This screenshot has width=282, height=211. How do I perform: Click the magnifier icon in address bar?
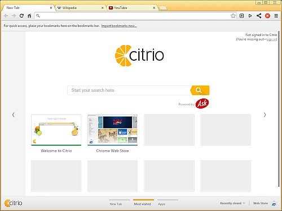tap(38, 16)
